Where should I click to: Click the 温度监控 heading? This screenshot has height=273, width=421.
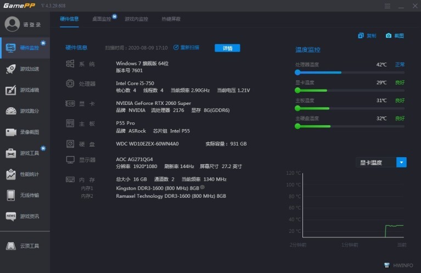point(308,49)
